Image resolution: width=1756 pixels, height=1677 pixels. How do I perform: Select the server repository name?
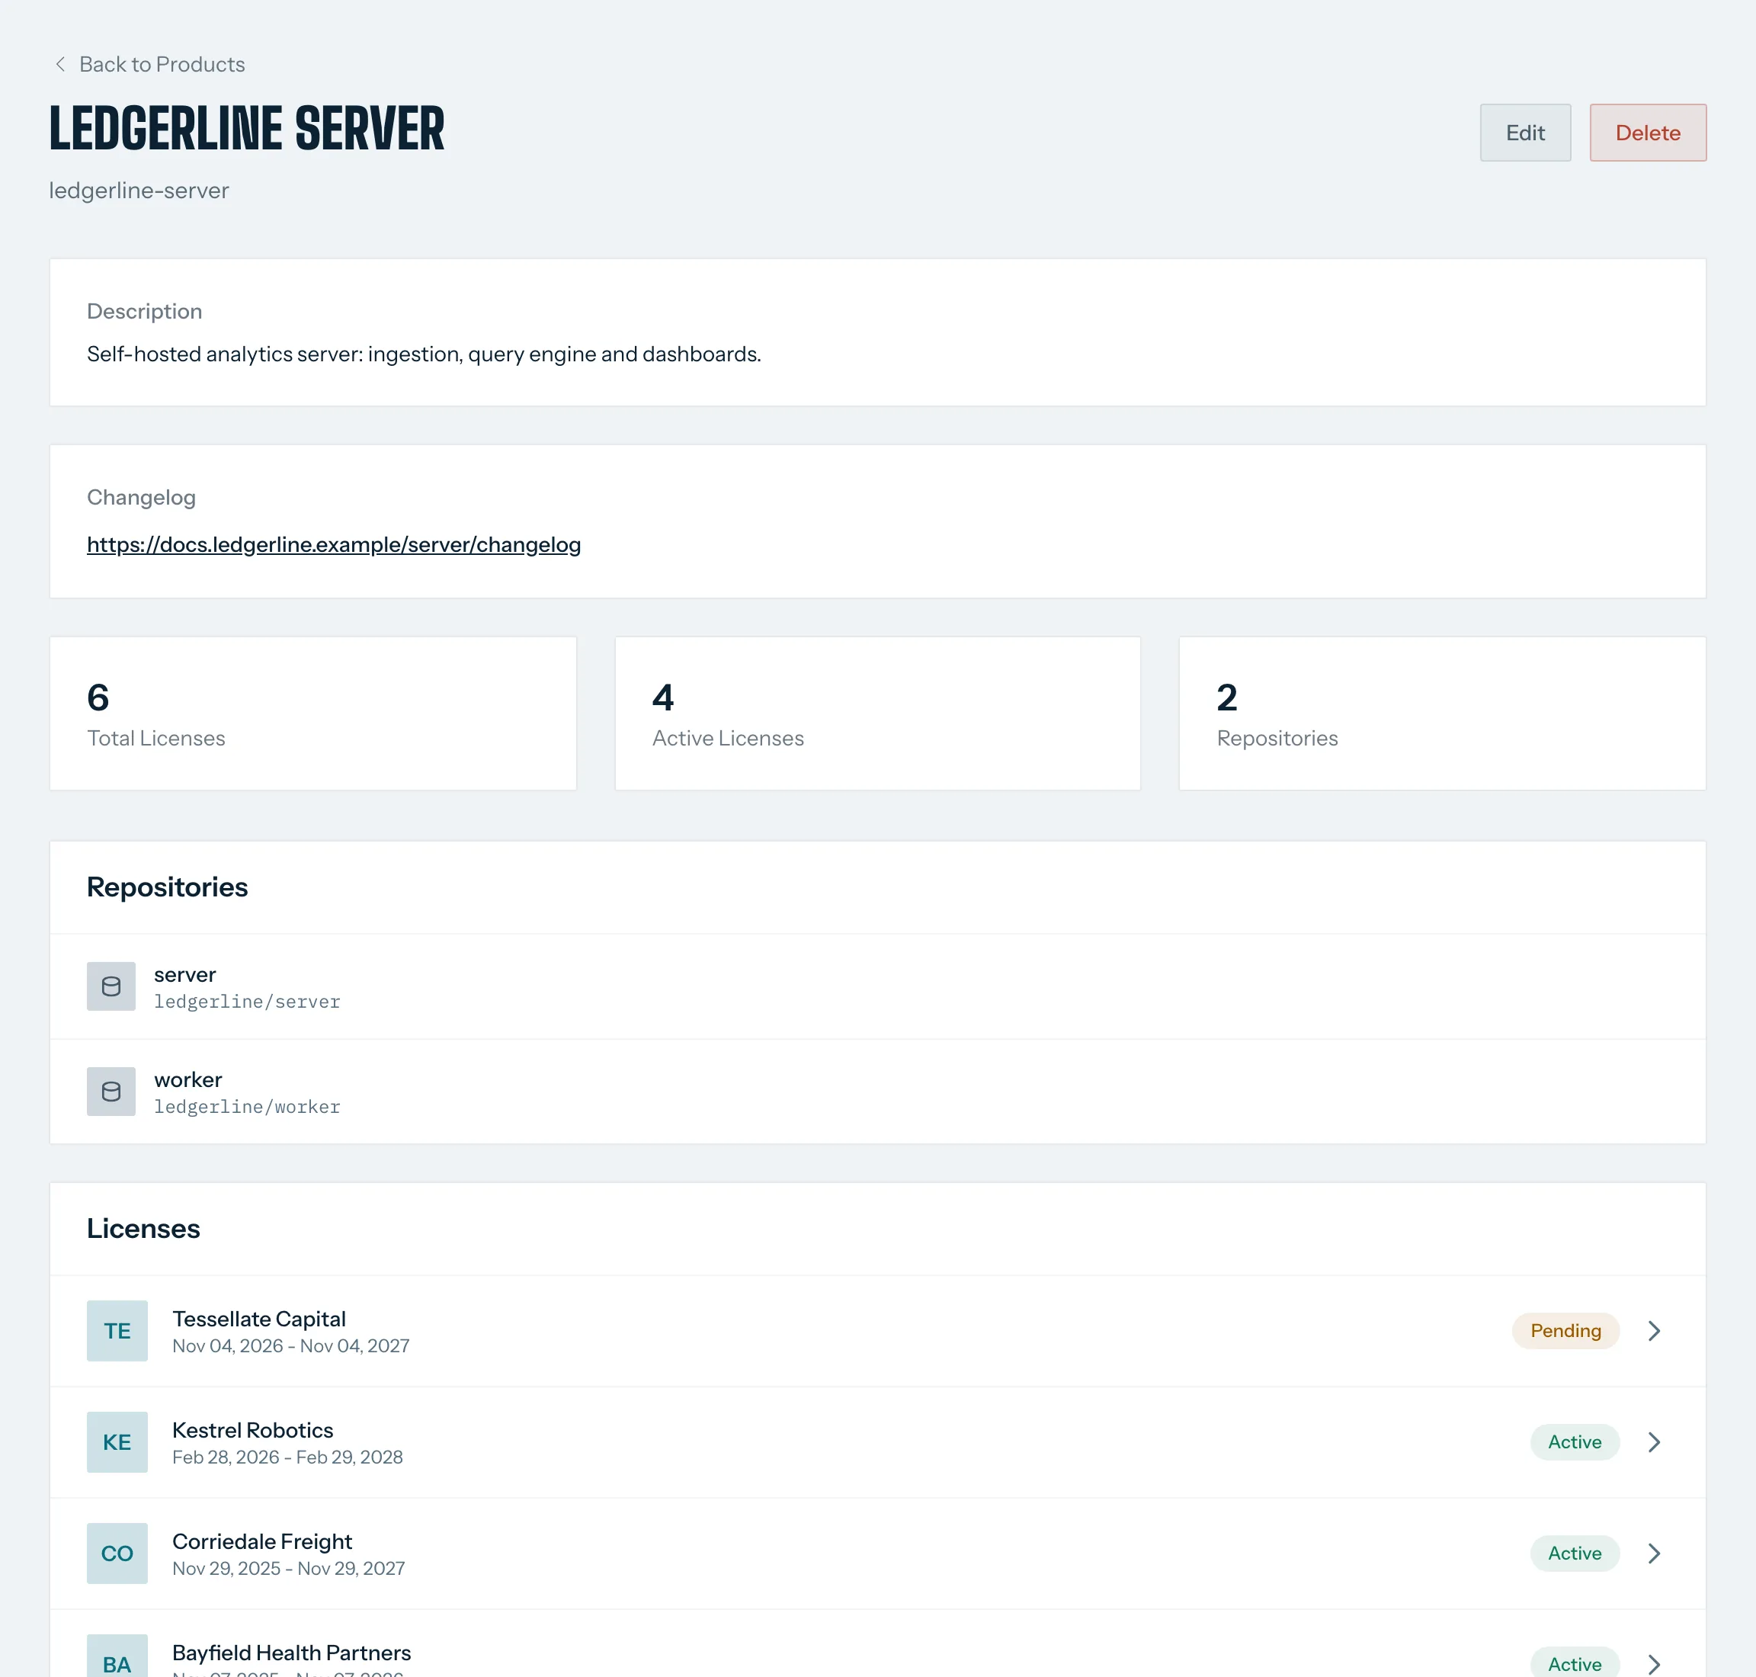pos(185,974)
